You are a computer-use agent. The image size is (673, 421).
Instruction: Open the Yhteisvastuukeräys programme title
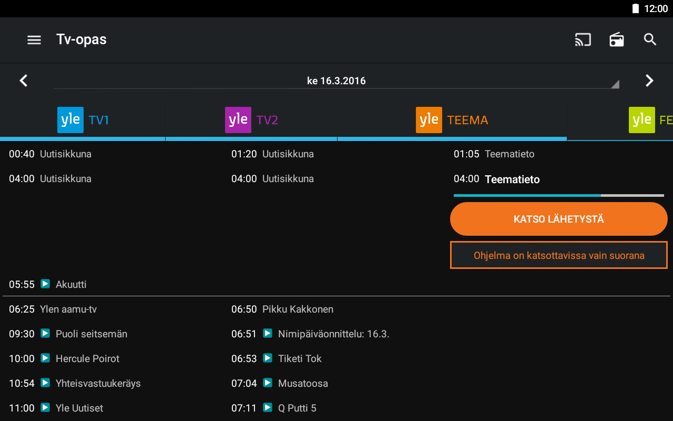click(98, 384)
